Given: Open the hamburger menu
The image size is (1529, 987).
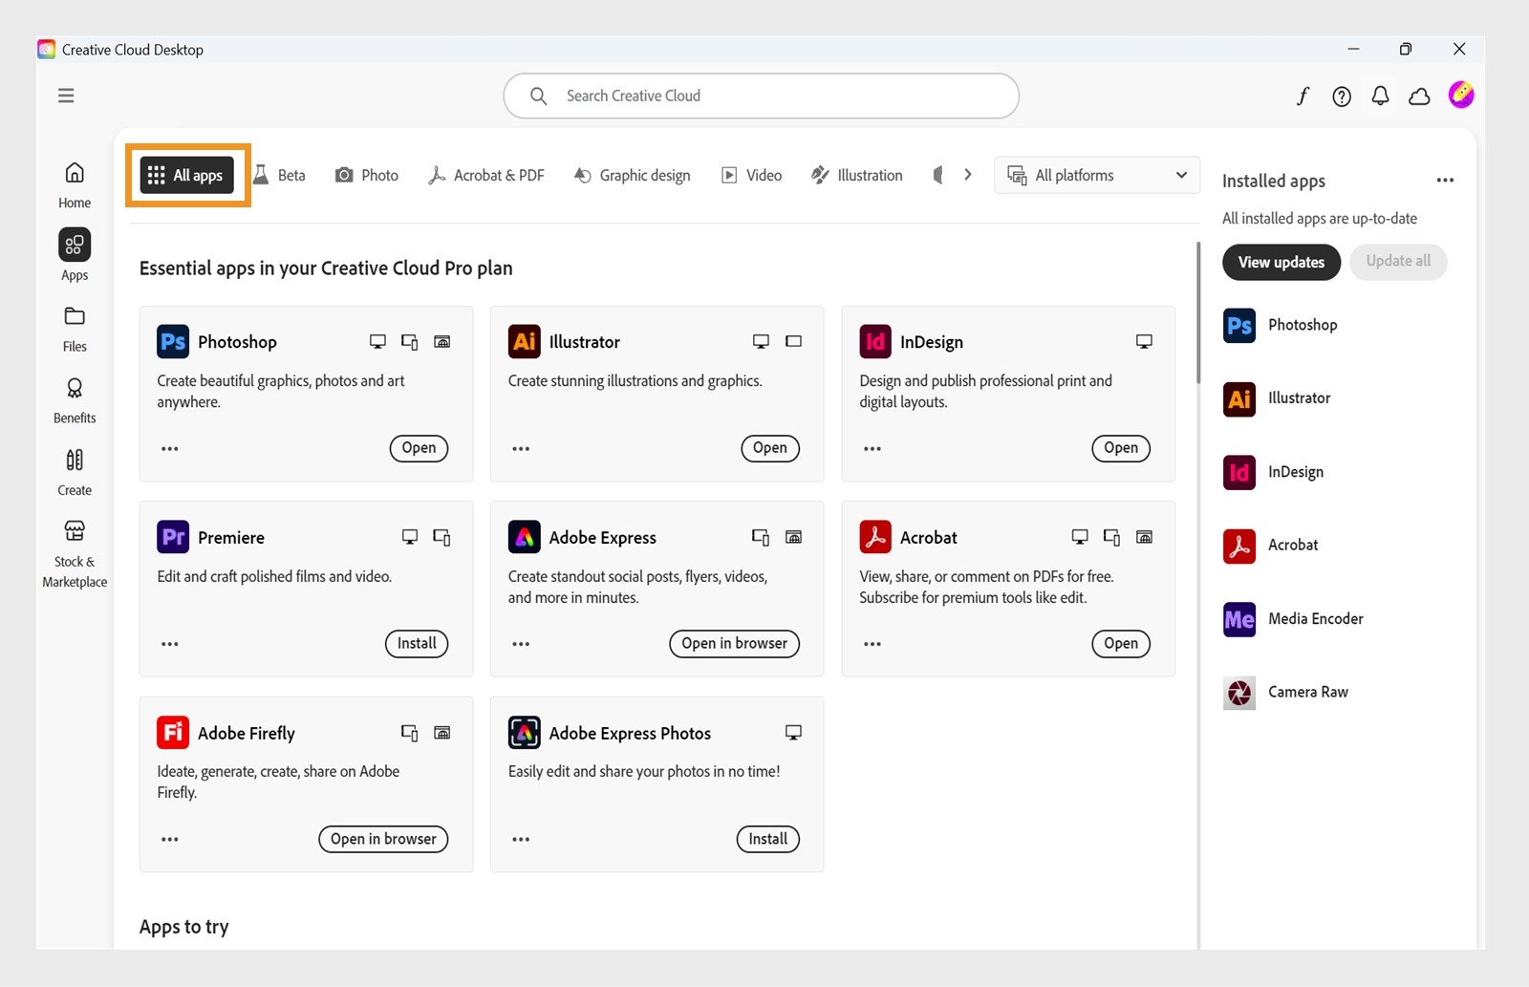Looking at the screenshot, I should (65, 96).
